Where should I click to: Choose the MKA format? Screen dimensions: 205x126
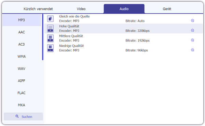(x=22, y=105)
